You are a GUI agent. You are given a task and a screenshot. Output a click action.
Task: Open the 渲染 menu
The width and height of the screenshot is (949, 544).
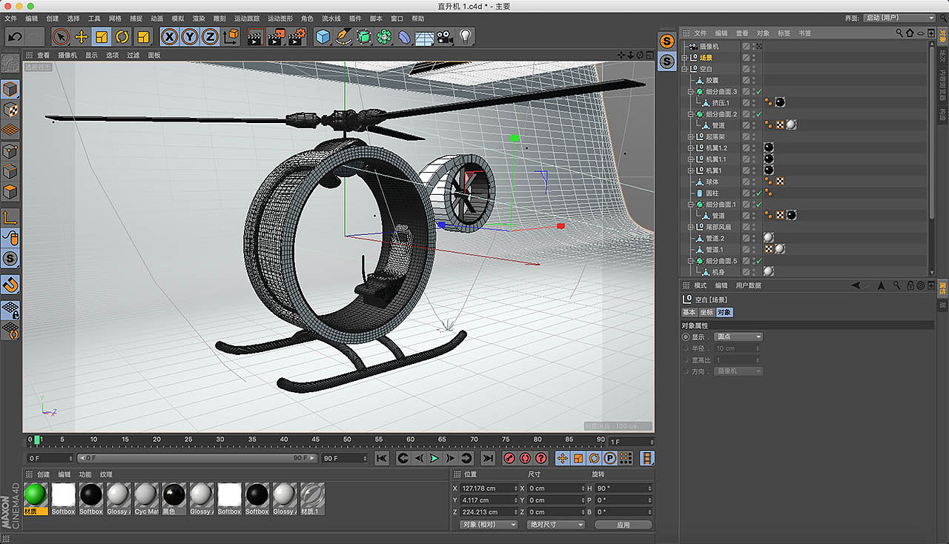point(199,18)
